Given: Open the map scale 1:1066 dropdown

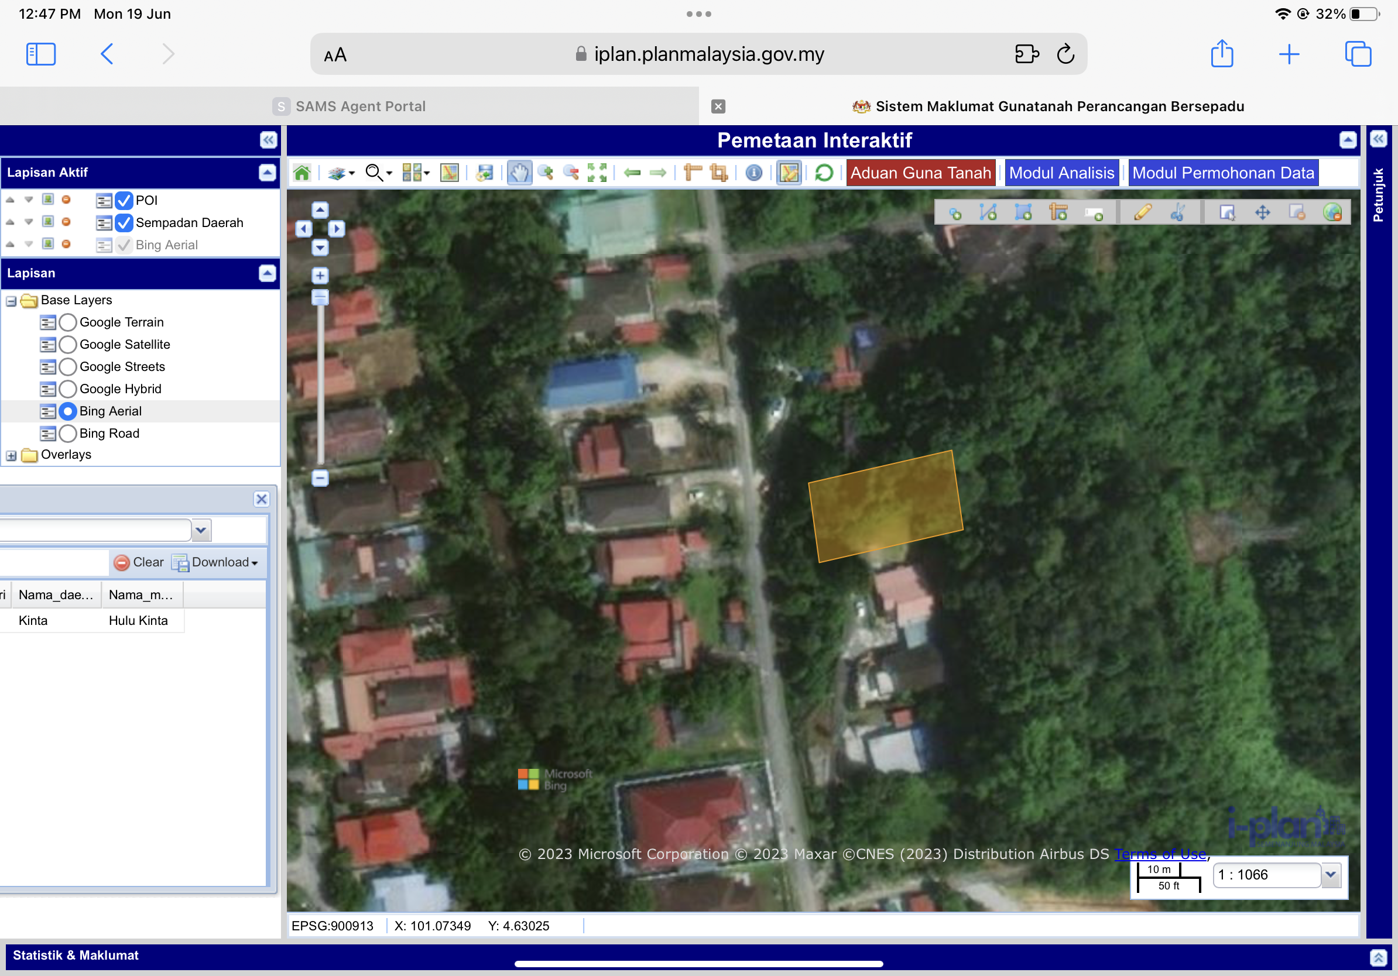Looking at the screenshot, I should pyautogui.click(x=1331, y=874).
